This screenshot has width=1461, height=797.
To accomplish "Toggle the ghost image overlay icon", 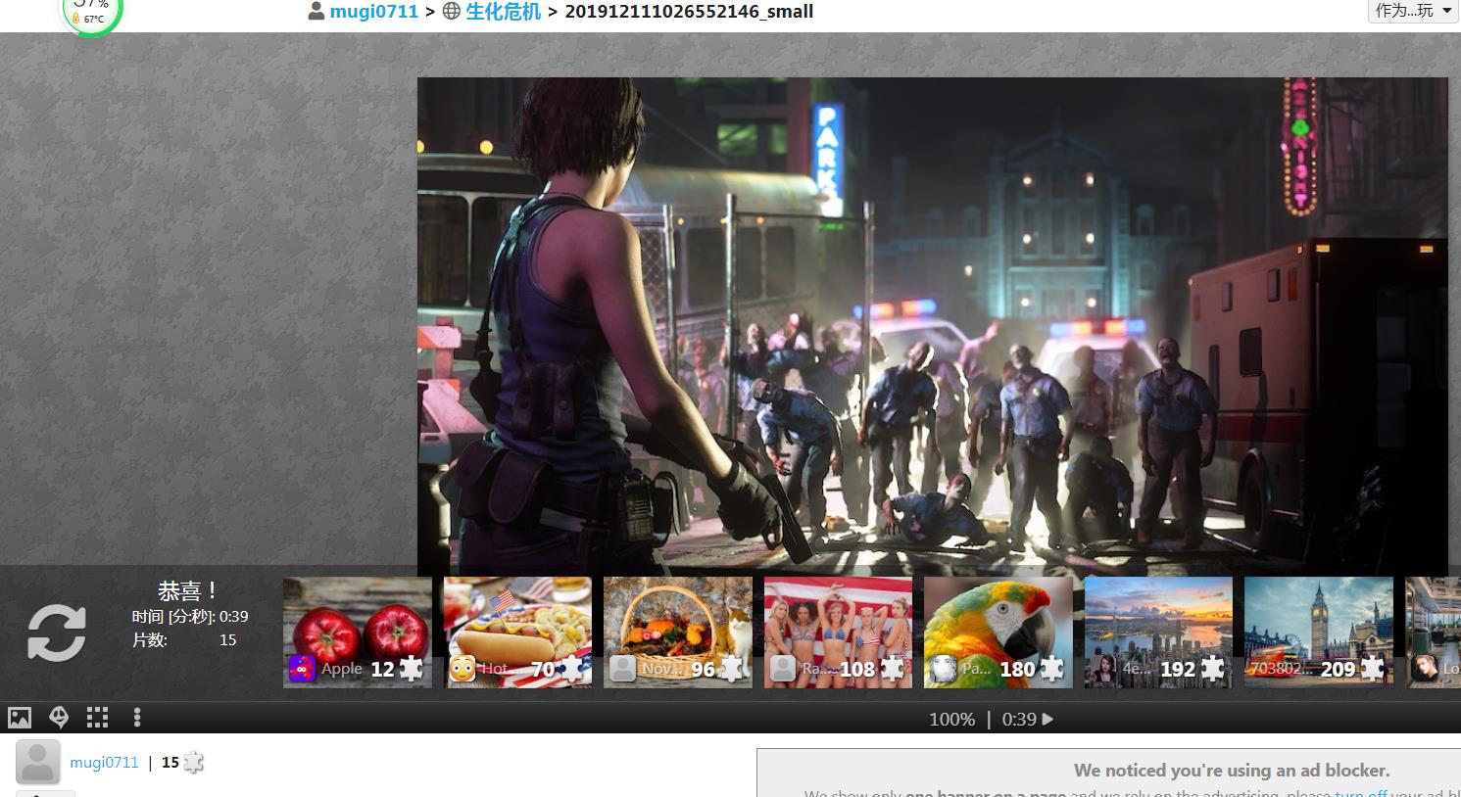I will [x=59, y=718].
